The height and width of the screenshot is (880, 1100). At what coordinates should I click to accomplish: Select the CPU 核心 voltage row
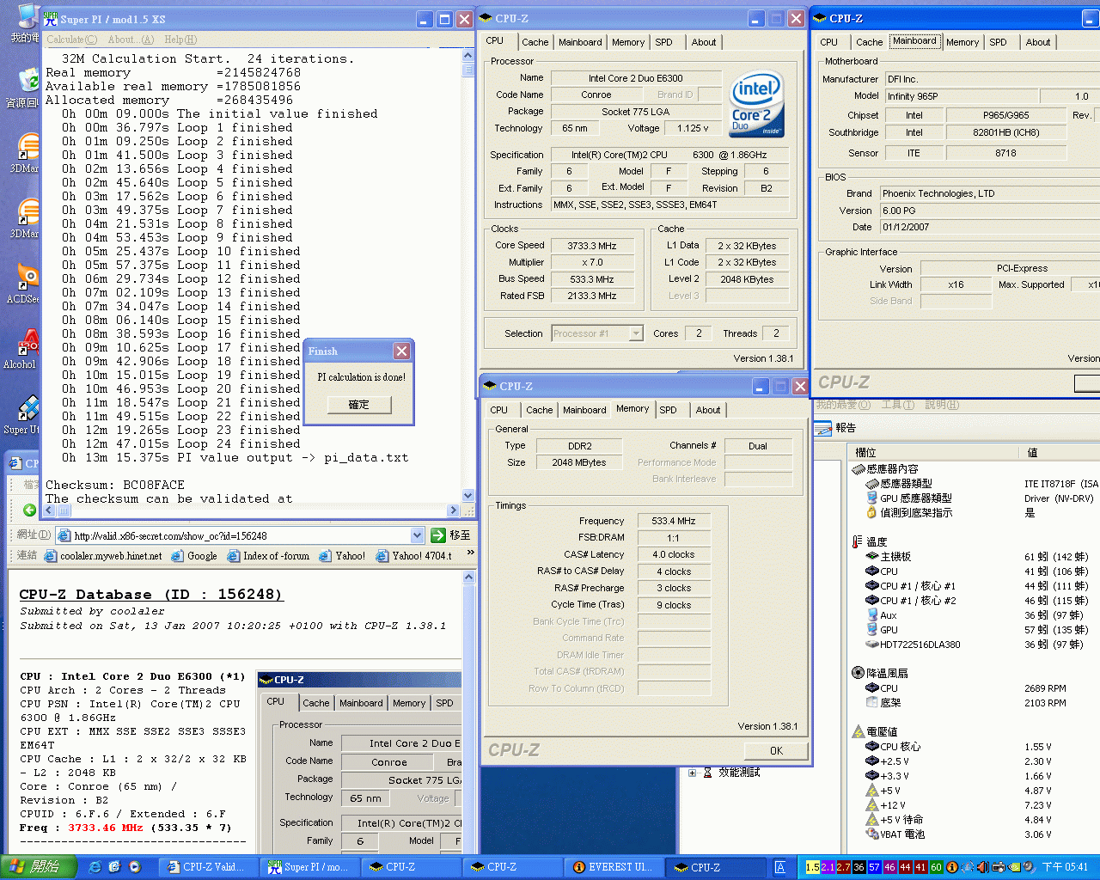(x=893, y=747)
